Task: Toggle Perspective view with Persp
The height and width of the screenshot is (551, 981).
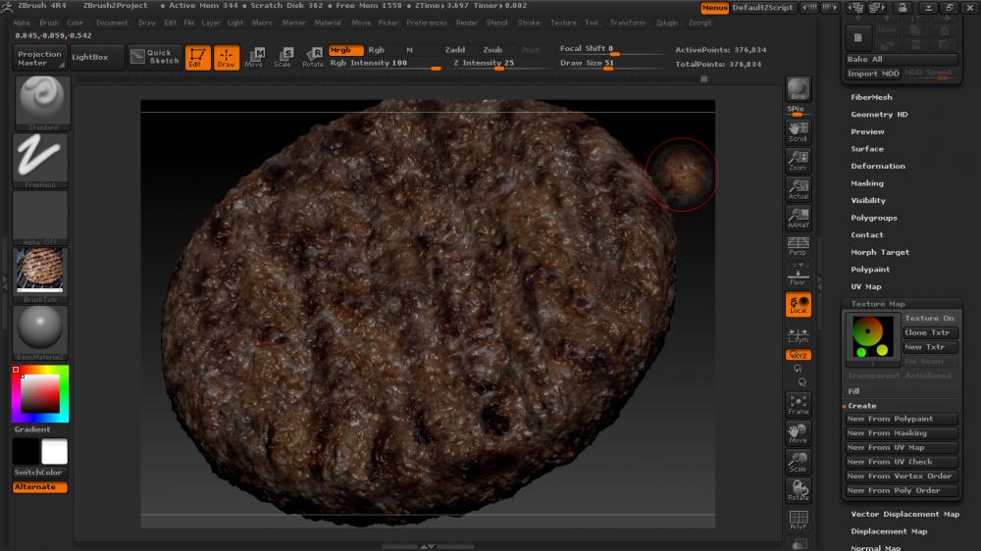Action: click(799, 245)
